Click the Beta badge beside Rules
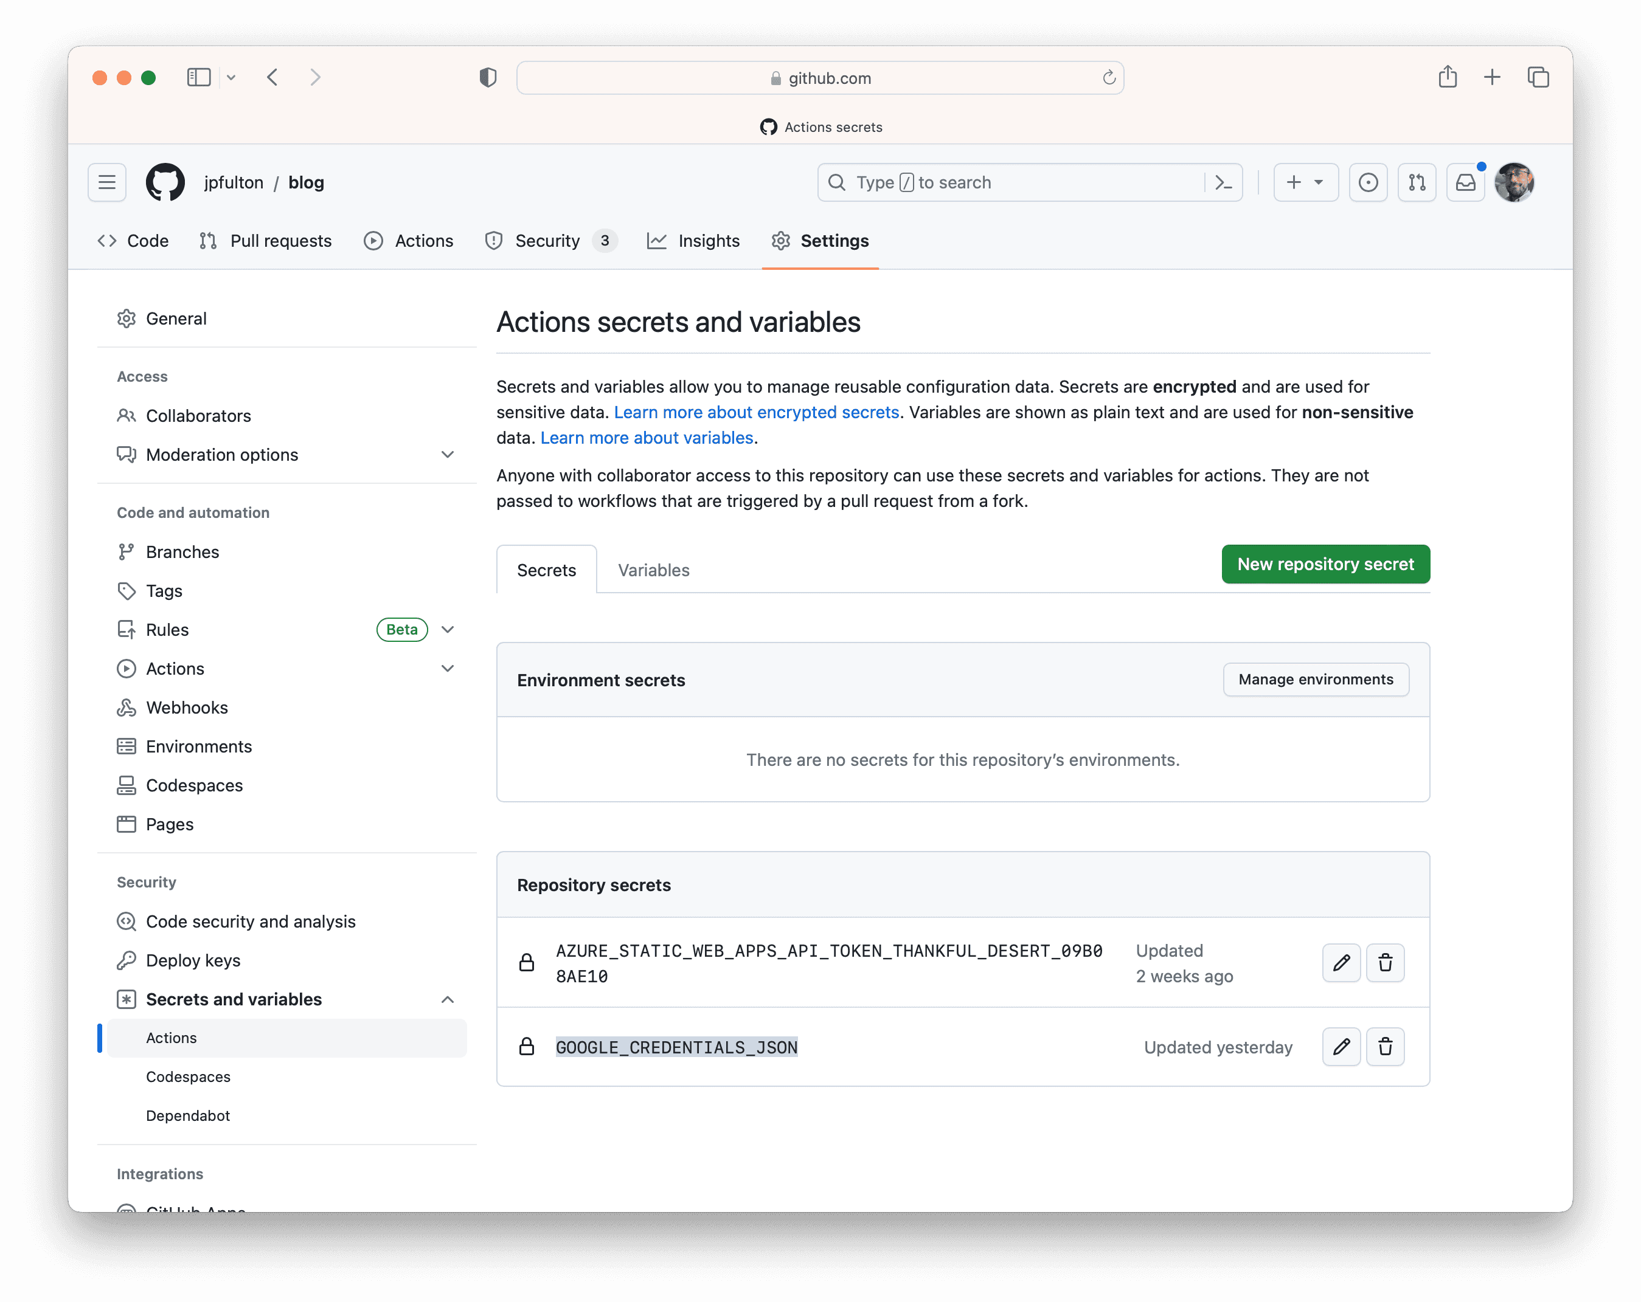 tap(402, 630)
